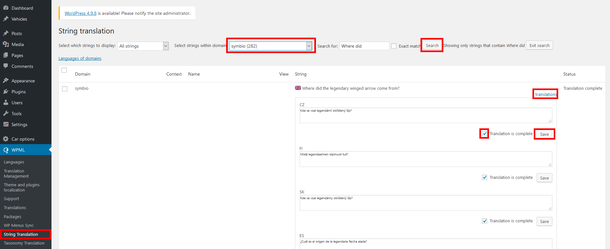The width and height of the screenshot is (610, 249).
Task: Open the Translations submenu item
Action: [15, 207]
